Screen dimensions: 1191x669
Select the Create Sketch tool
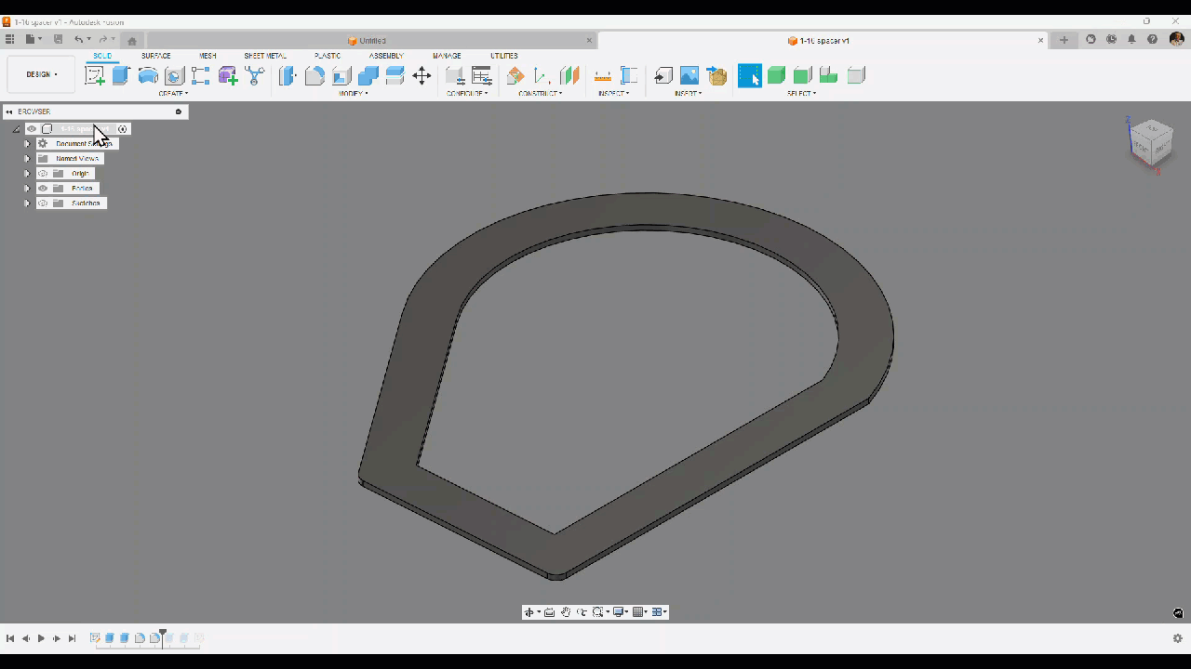(x=95, y=76)
